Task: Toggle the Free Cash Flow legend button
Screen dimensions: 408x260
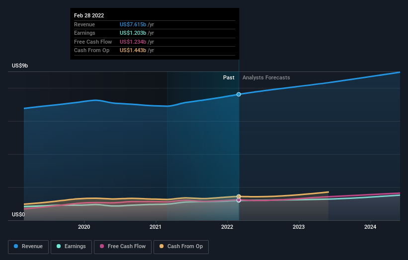Action: 123,247
